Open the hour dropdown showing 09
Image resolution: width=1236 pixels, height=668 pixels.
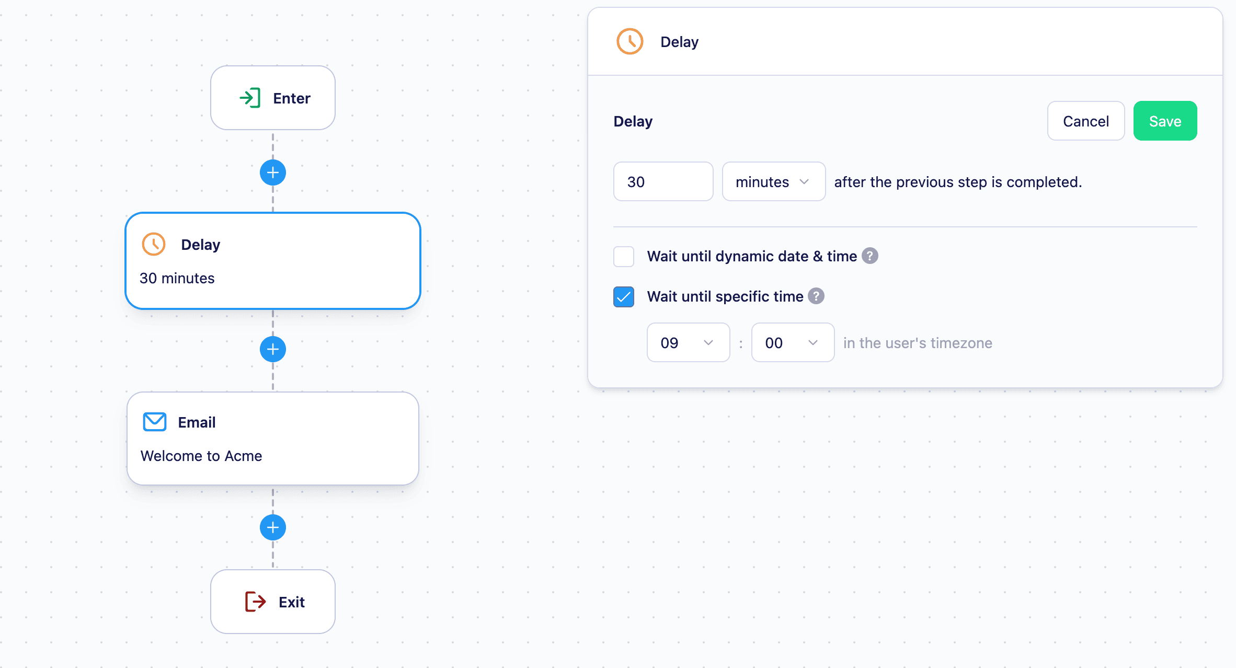click(689, 342)
